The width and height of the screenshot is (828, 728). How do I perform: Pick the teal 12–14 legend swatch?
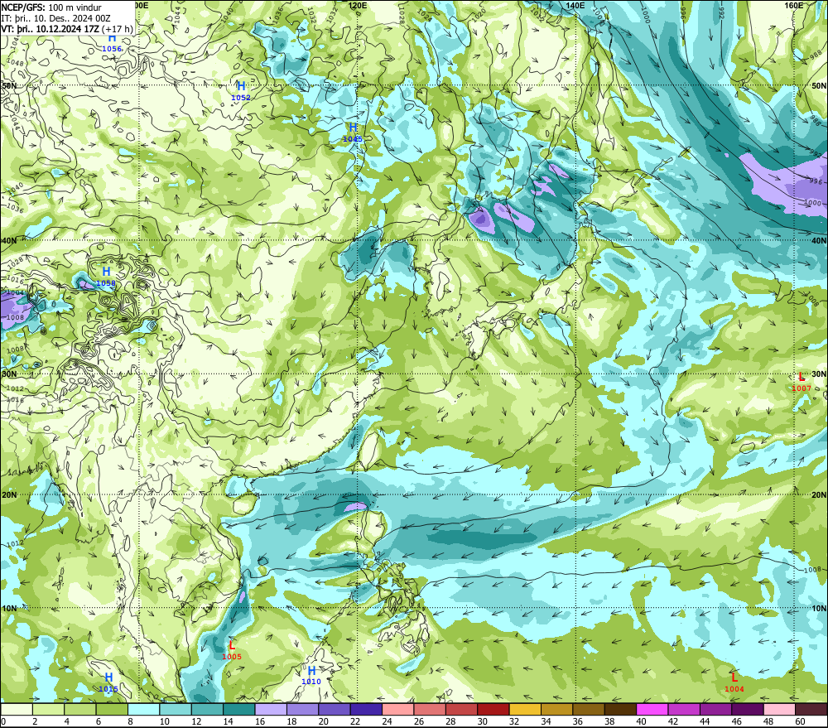(208, 709)
